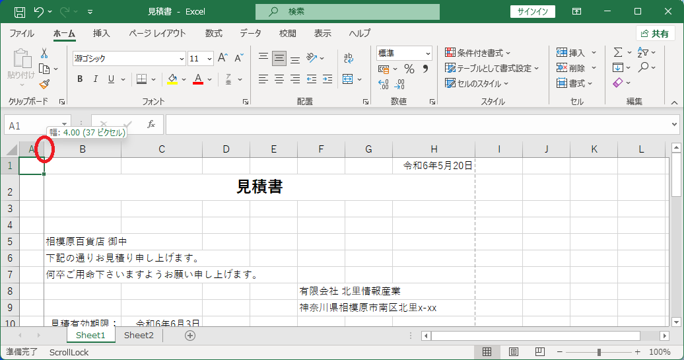Apply percent style

click(x=409, y=69)
